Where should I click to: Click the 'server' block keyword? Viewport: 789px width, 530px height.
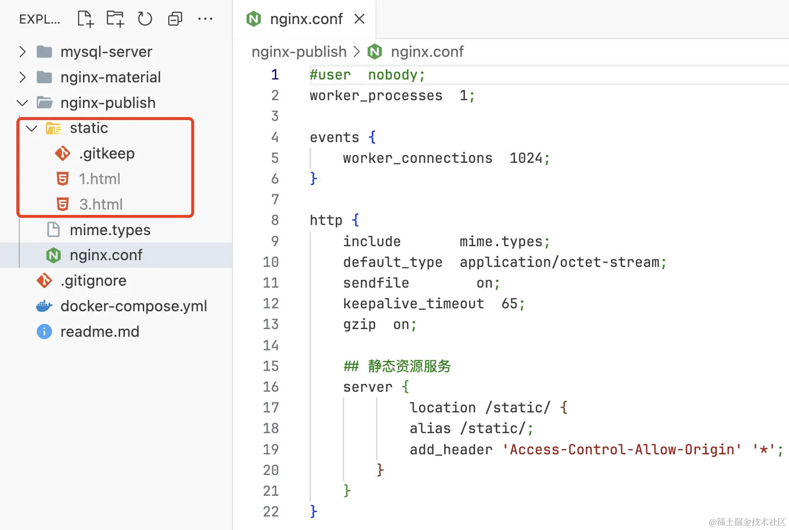coord(367,387)
